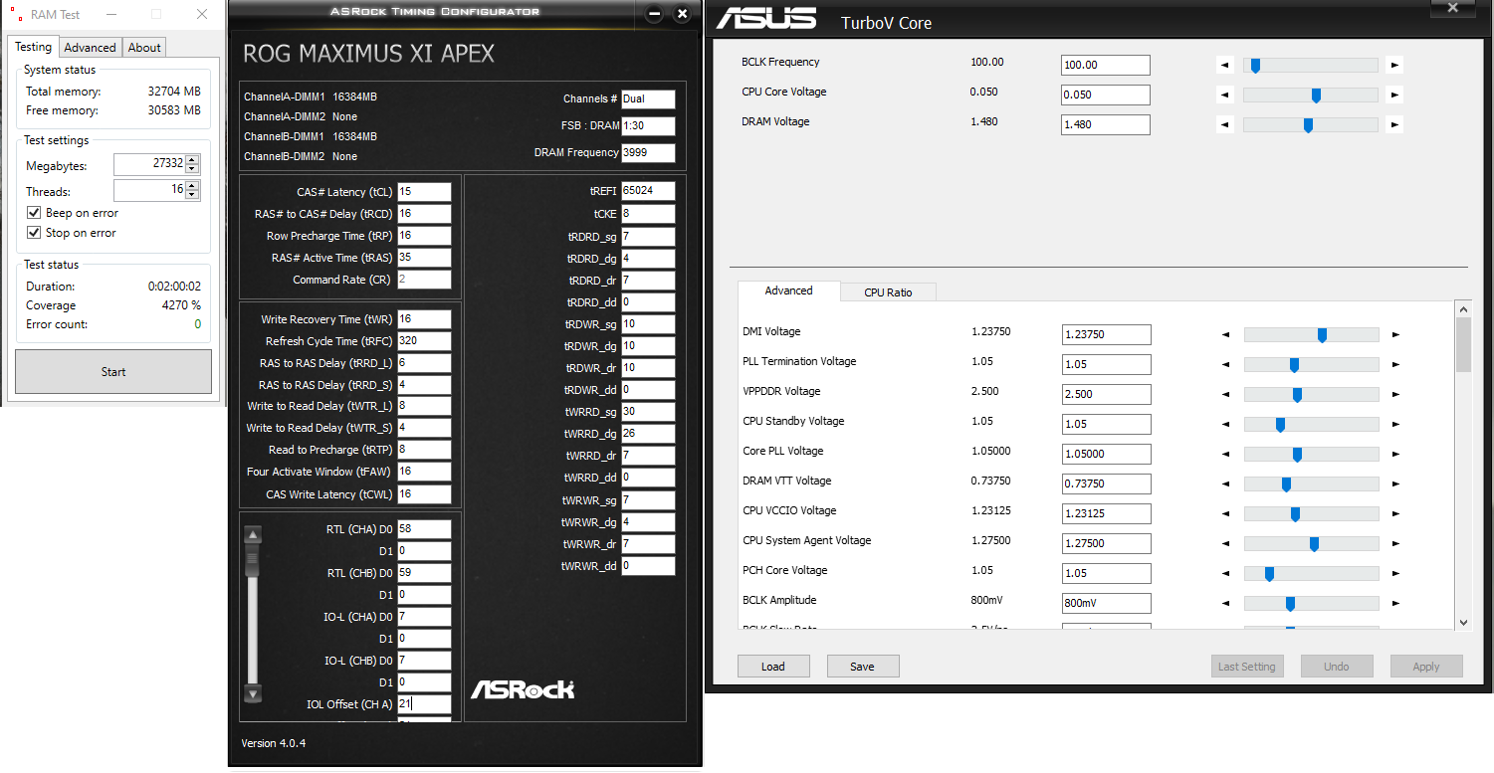This screenshot has height=773, width=1494.
Task: Close the ASRock Timing Configurator window
Action: 682,14
